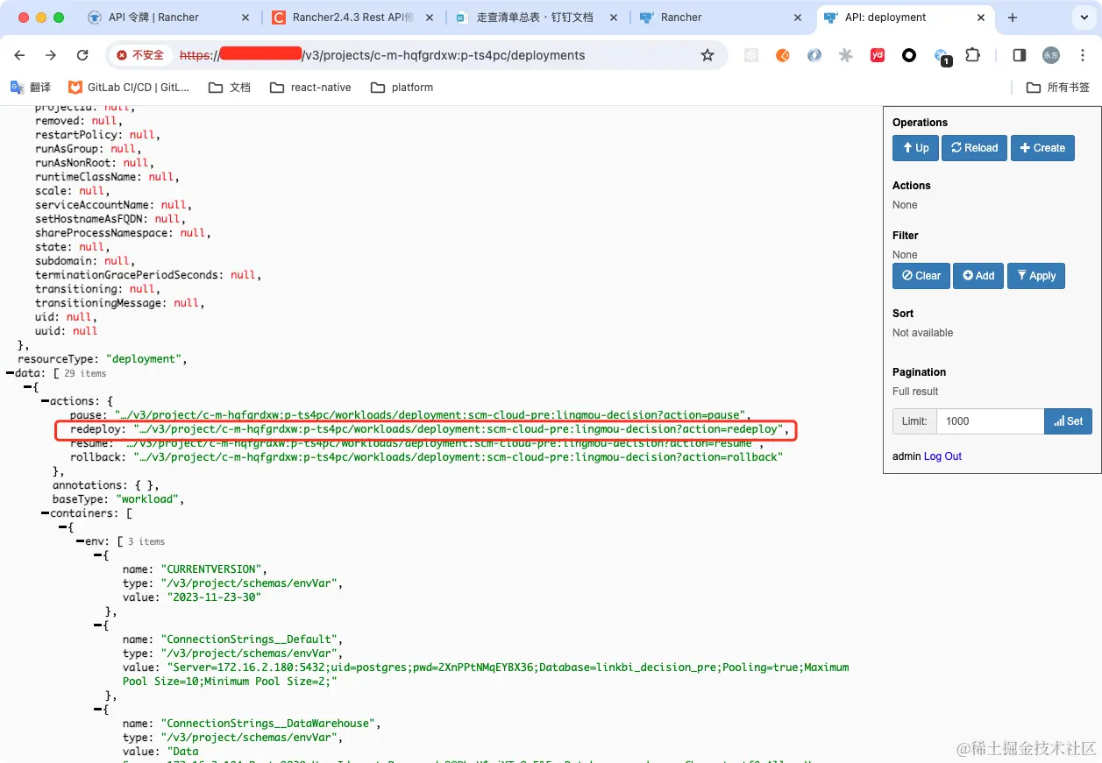This screenshot has height=763, width=1102.
Task: Open the 'react-native' bookmarks folder
Action: pyautogui.click(x=311, y=88)
